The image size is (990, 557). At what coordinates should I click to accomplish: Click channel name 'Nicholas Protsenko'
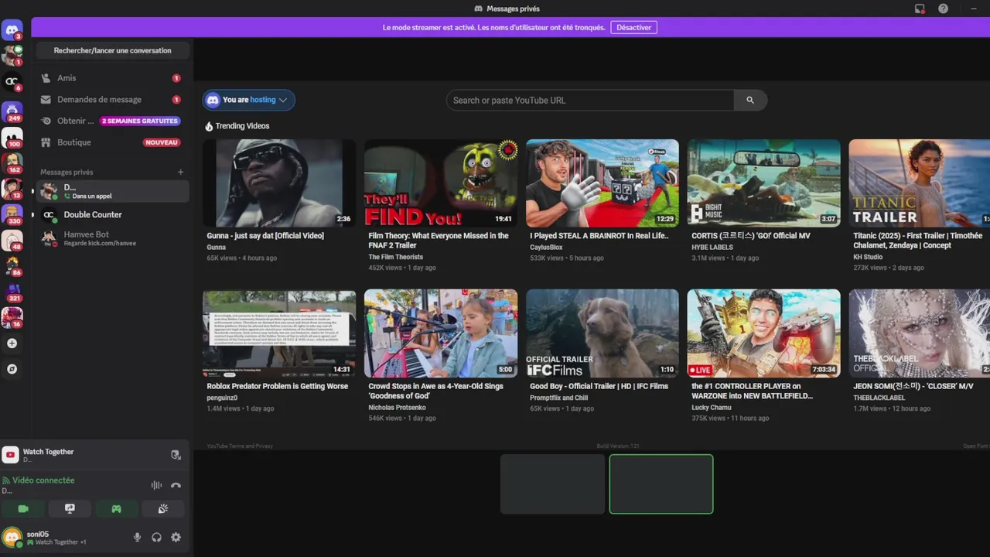pyautogui.click(x=397, y=407)
